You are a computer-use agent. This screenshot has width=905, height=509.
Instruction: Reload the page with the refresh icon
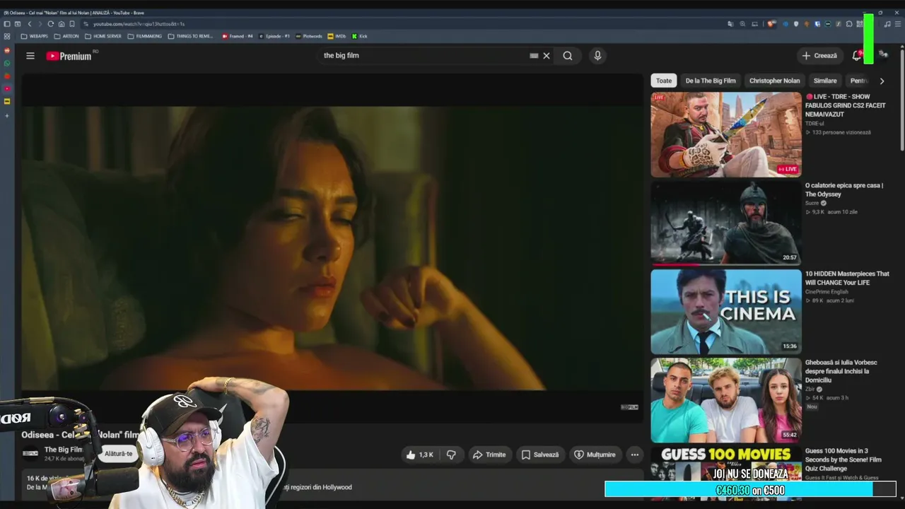click(50, 24)
